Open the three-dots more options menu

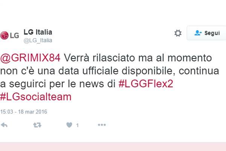[x=102, y=125]
